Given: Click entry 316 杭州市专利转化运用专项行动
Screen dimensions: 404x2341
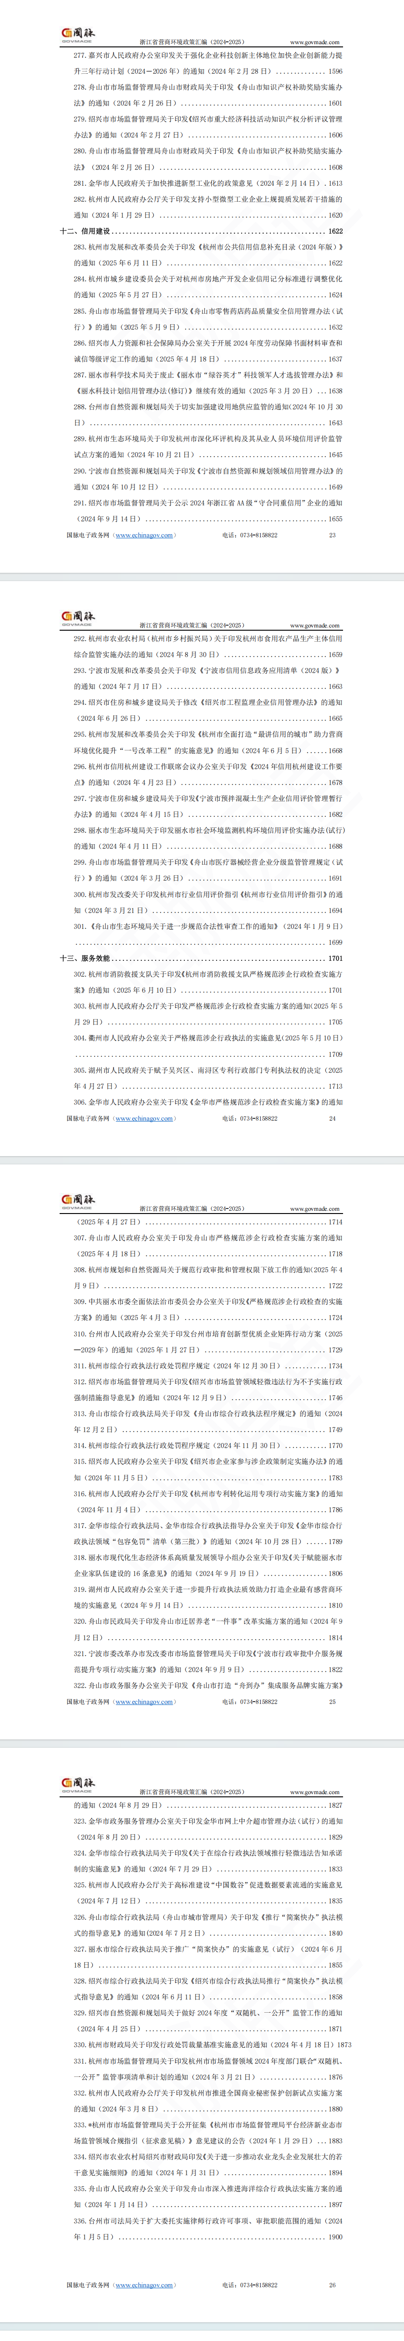Looking at the screenshot, I should click(x=208, y=1501).
